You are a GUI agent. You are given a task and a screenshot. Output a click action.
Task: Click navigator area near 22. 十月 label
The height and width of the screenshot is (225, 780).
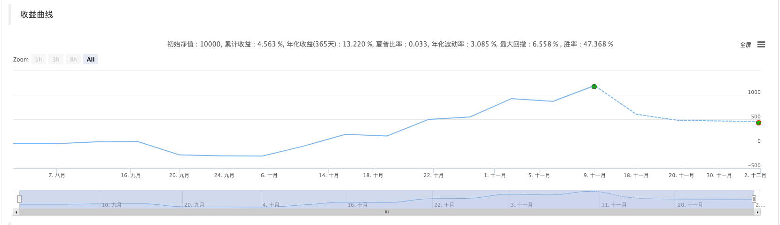(x=445, y=202)
